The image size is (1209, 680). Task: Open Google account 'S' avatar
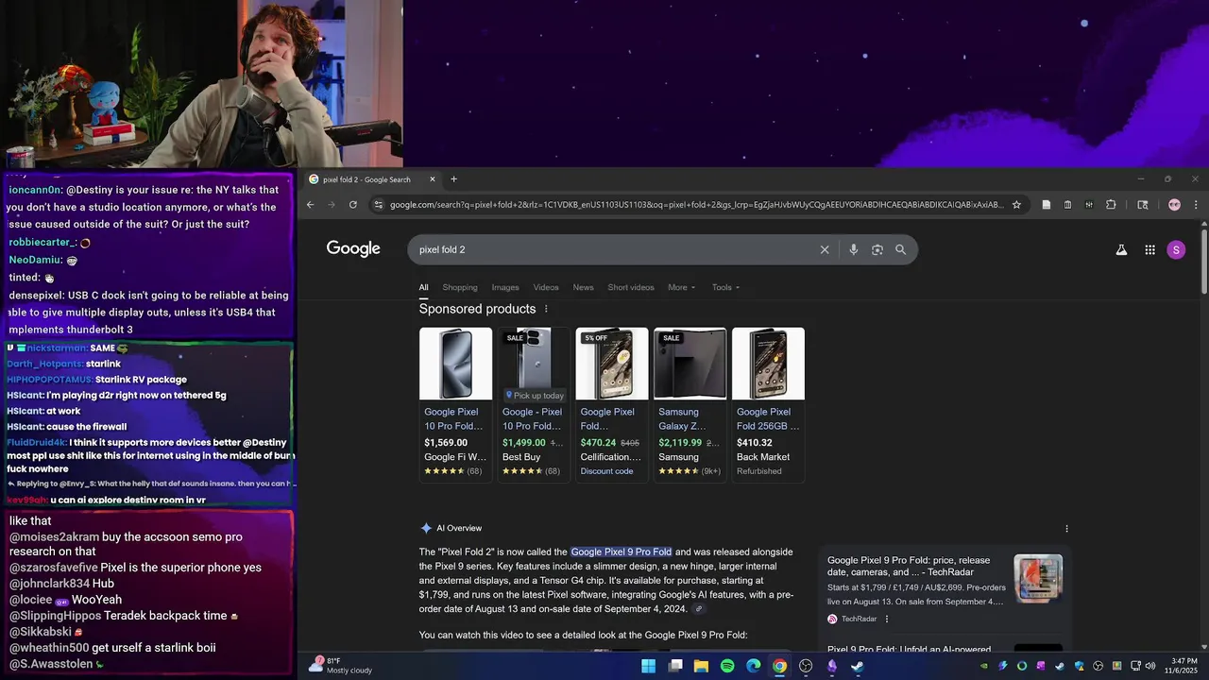(1176, 249)
